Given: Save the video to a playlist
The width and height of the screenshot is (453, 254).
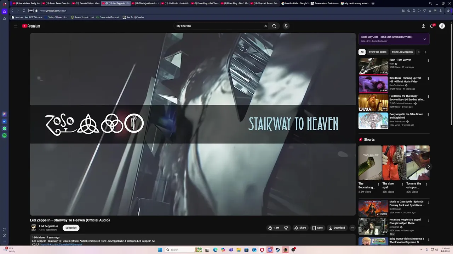Looking at the screenshot, I should [x=317, y=228].
